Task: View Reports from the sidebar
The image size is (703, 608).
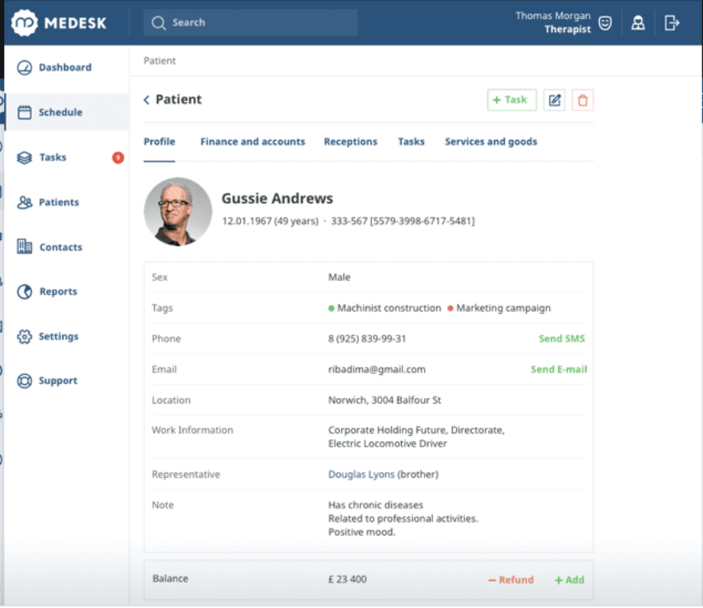Action: 55,291
